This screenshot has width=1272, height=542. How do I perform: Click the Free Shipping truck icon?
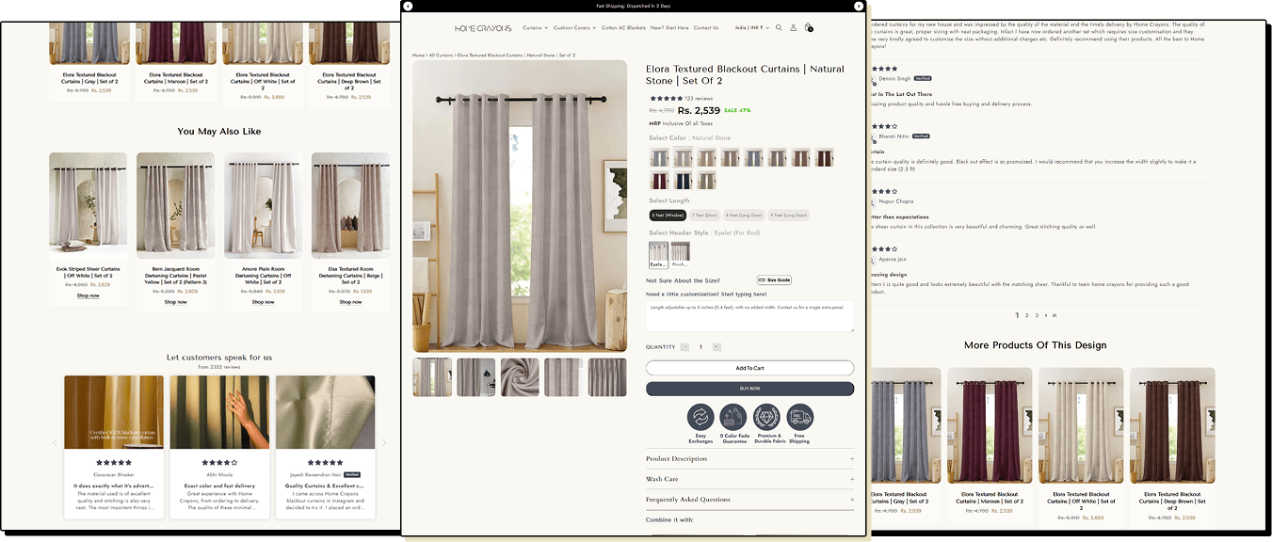click(799, 417)
